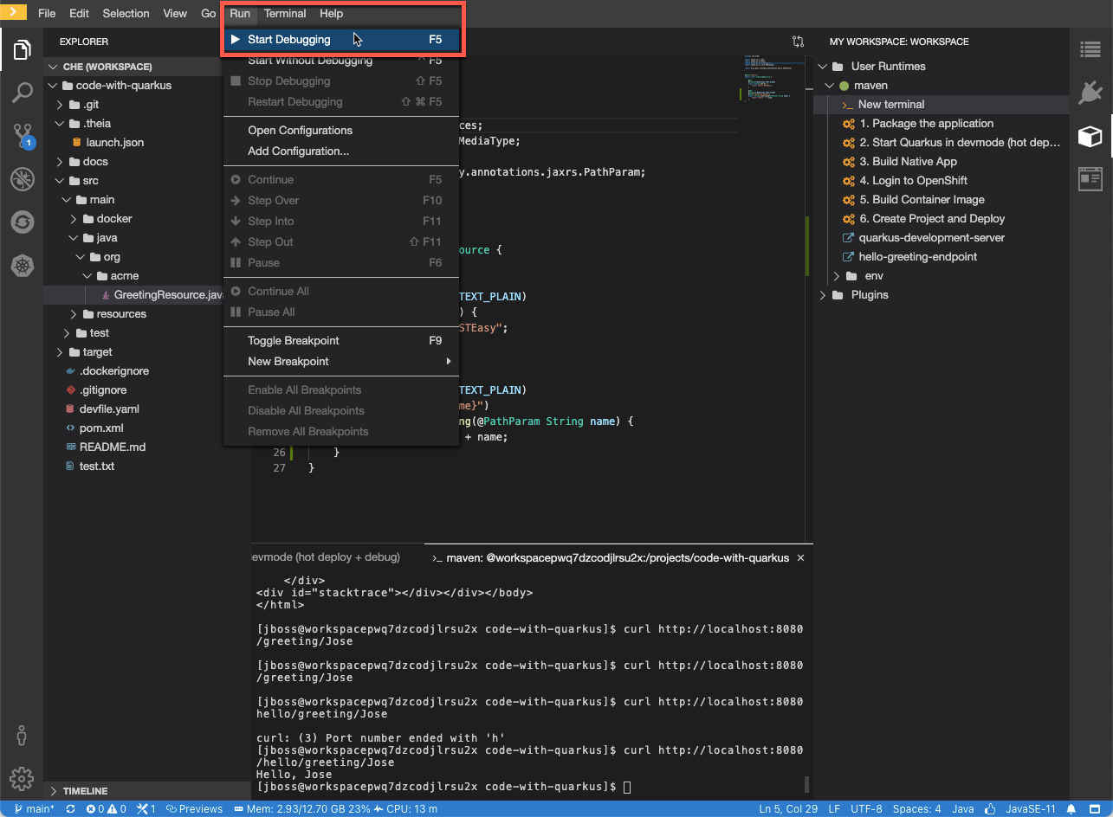Click the circular sync icon in activity bar

tap(23, 222)
